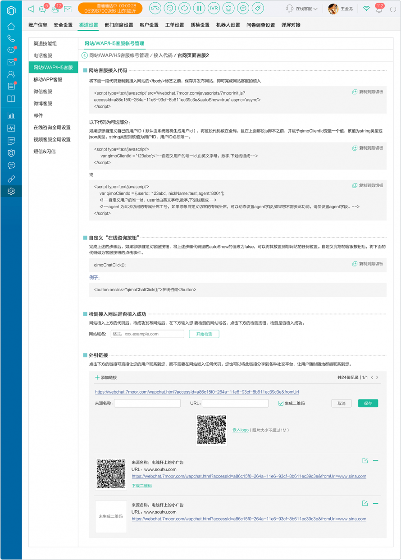Copy the website access script to clipboard
The height and width of the screenshot is (560, 401).
(x=368, y=92)
